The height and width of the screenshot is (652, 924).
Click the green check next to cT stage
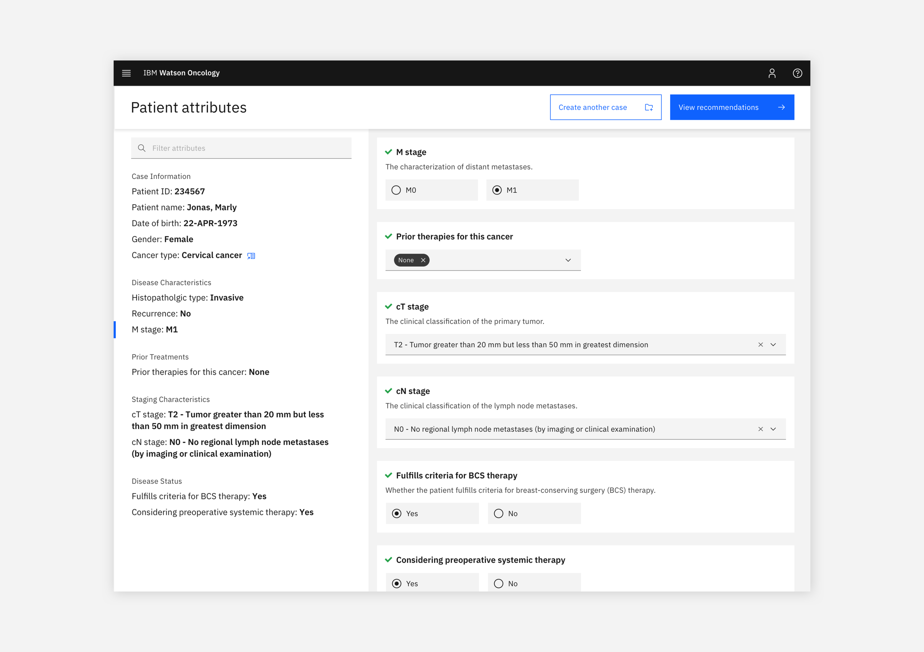coord(388,307)
